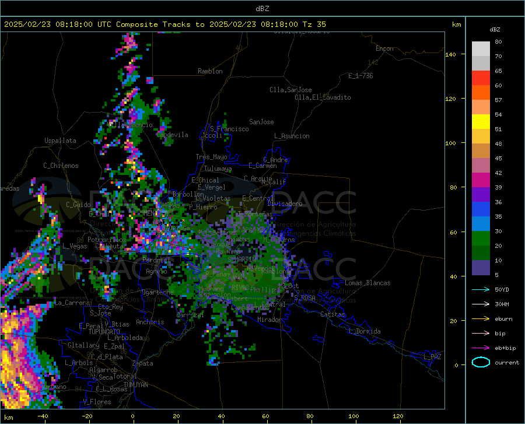Image resolution: width=525 pixels, height=424 pixels.
Task: Click the S_MARTIN place label
Action: 242,260
